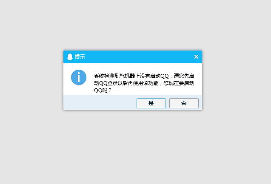Click the white letter i inside the circle
The height and width of the screenshot is (184, 271).
[x=79, y=77]
